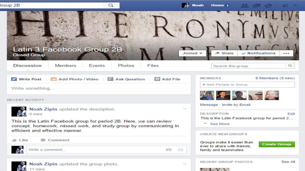The width and height of the screenshot is (305, 171).
Task: Switch to the Events tab
Action: [97, 66]
